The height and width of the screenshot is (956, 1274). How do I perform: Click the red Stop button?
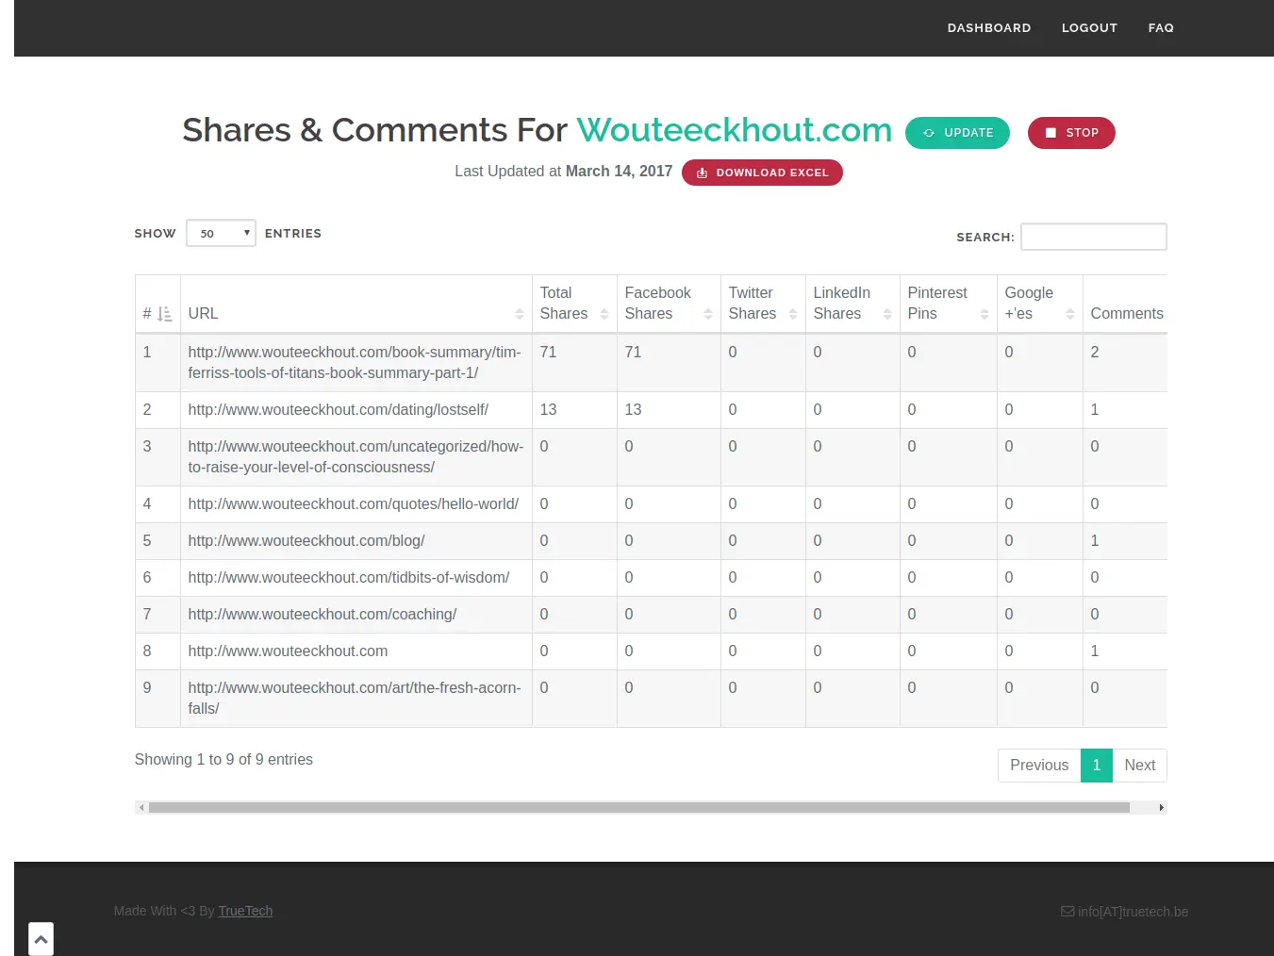[x=1071, y=133]
